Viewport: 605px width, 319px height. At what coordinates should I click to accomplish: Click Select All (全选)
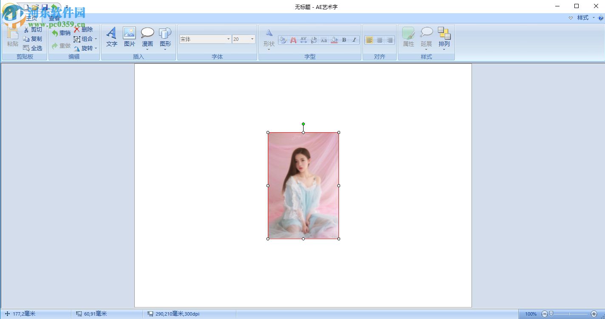33,48
